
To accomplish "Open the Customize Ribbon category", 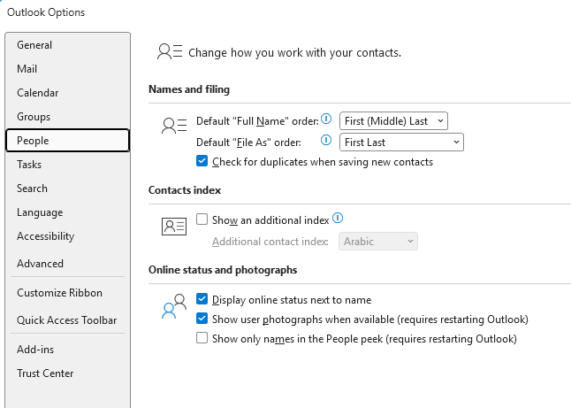I will click(x=68, y=293).
